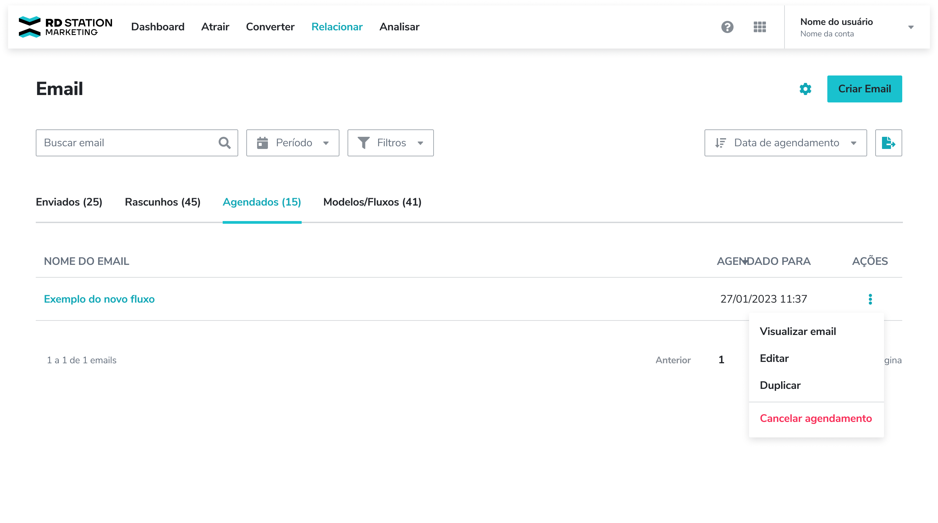Open the help question mark icon
Image resolution: width=938 pixels, height=523 pixels.
(x=727, y=27)
